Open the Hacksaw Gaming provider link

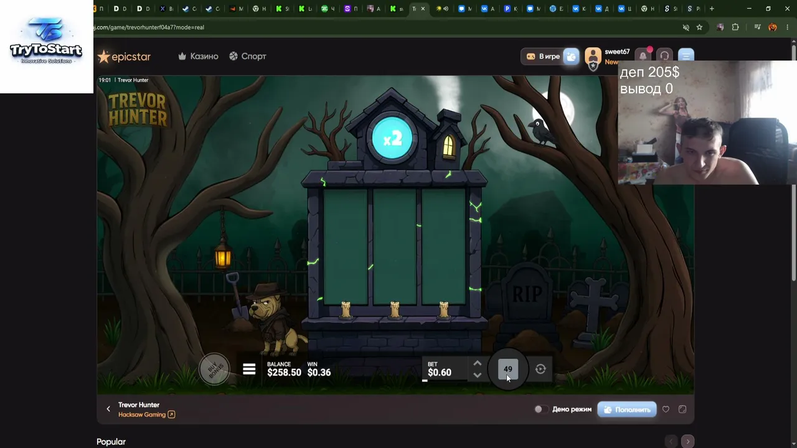click(x=146, y=414)
